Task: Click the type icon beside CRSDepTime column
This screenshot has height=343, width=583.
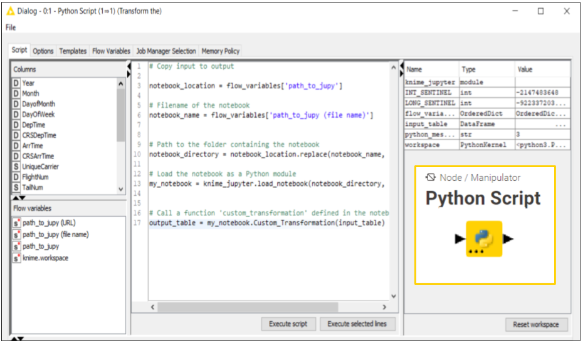Action: pos(16,135)
